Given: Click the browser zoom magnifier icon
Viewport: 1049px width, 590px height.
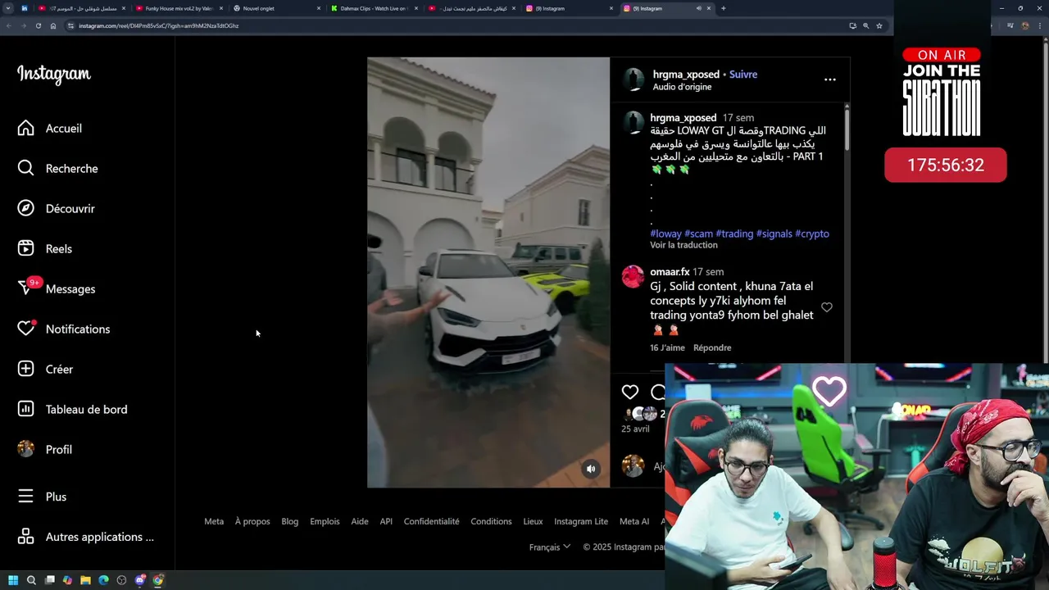Looking at the screenshot, I should pyautogui.click(x=865, y=25).
